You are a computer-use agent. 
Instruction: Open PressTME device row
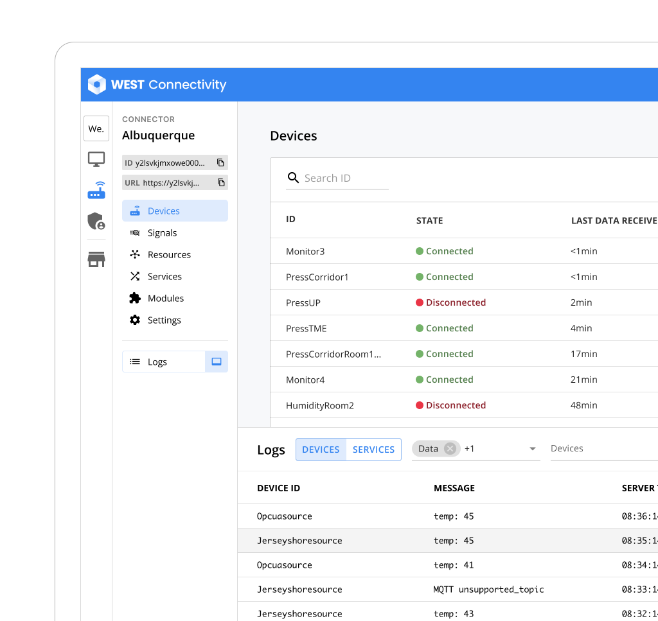tap(464, 328)
